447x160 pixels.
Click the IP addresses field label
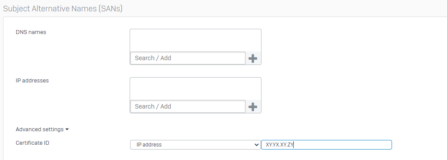click(32, 81)
